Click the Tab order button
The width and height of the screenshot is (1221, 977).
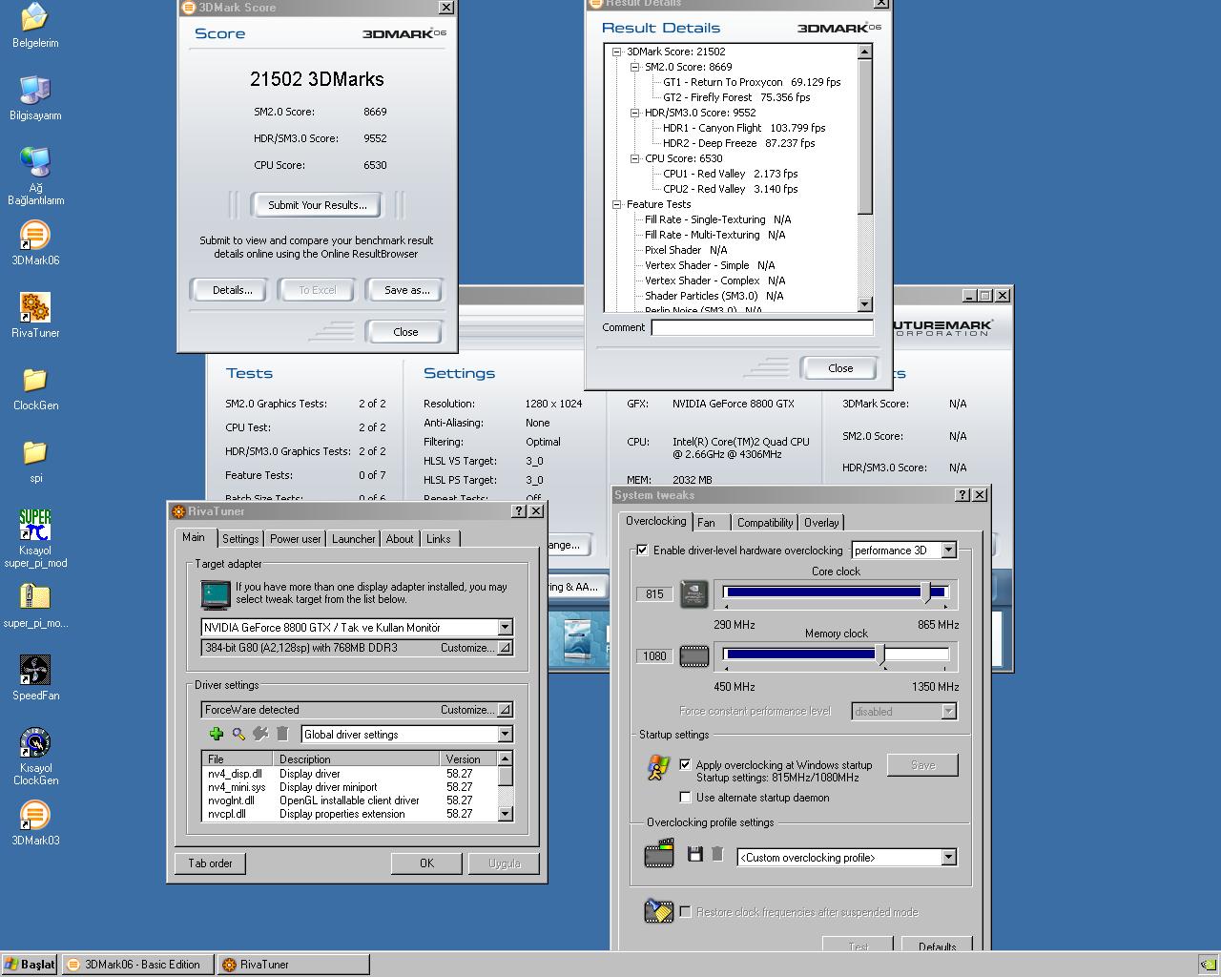coord(210,863)
